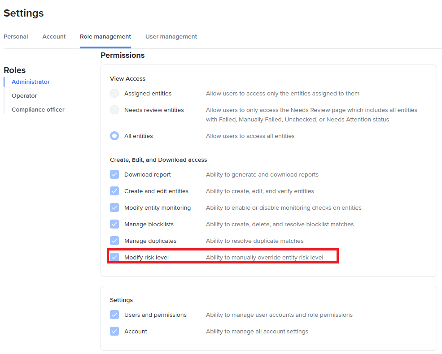Go to the User management tab
Screen dimensions: 442x354
pos(171,37)
